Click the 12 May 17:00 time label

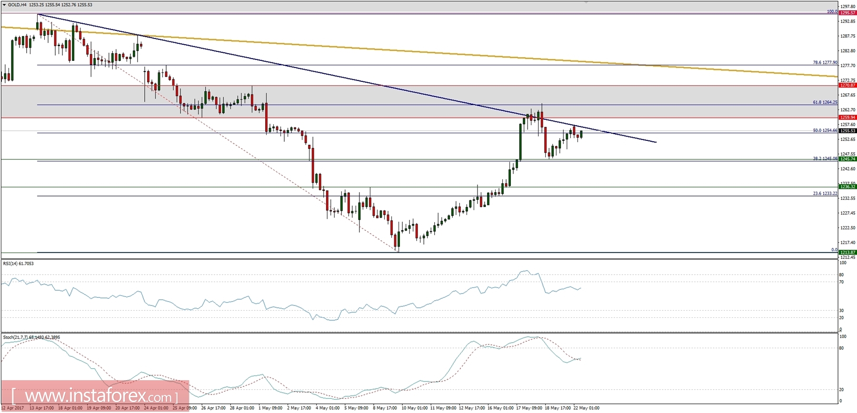point(472,408)
